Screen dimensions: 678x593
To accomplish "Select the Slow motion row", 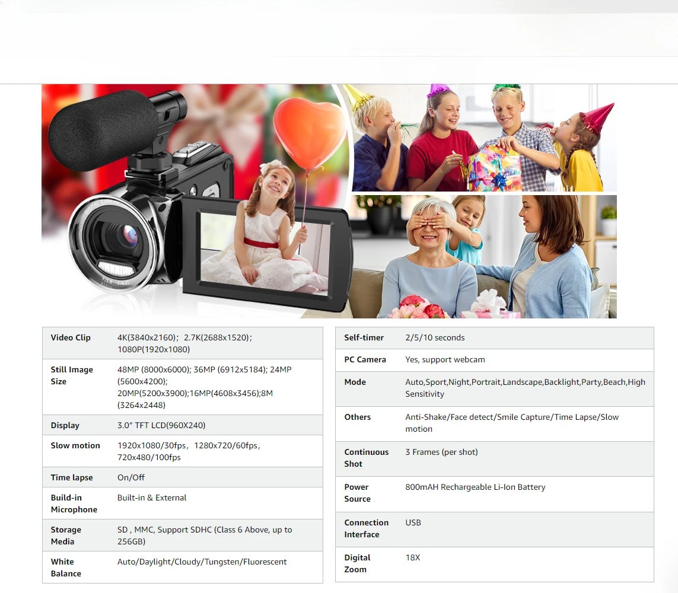I will coord(178,451).
